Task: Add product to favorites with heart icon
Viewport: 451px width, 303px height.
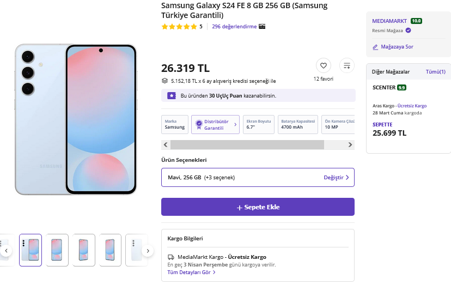Action: (324, 66)
